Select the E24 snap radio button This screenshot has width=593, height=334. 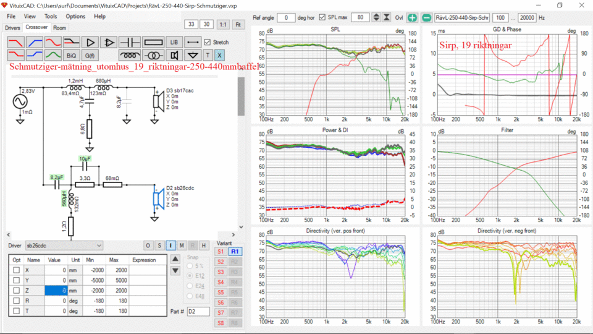(190, 286)
